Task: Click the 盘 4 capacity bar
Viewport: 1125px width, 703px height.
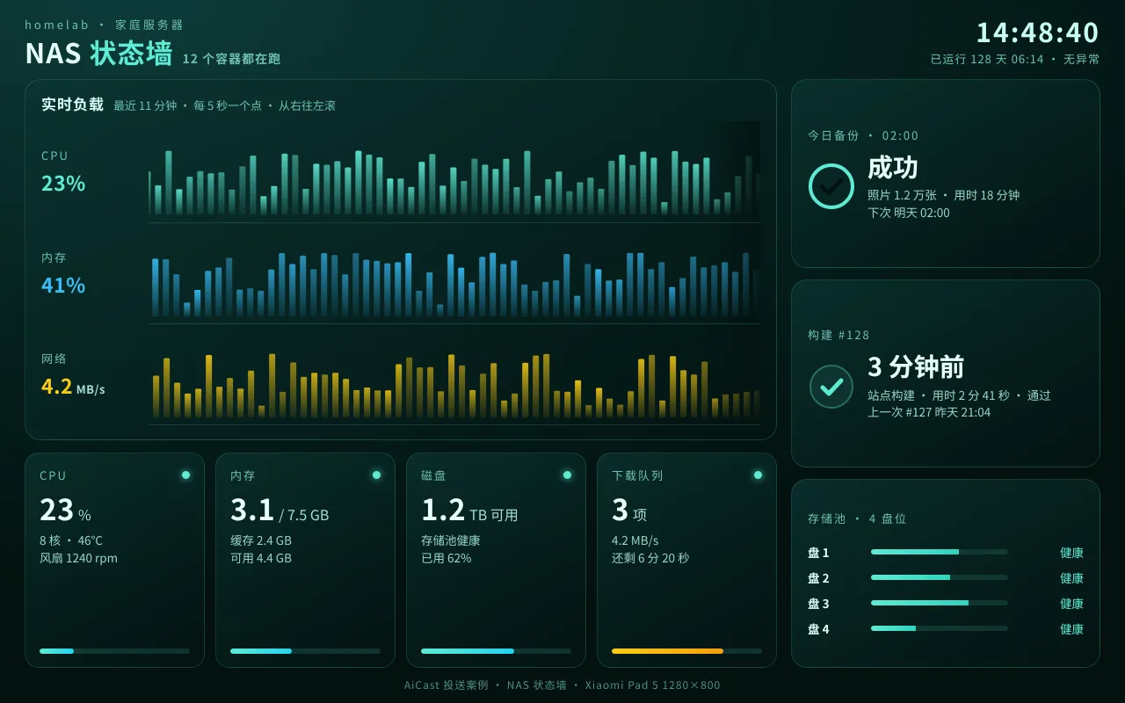Action: pyautogui.click(x=940, y=628)
